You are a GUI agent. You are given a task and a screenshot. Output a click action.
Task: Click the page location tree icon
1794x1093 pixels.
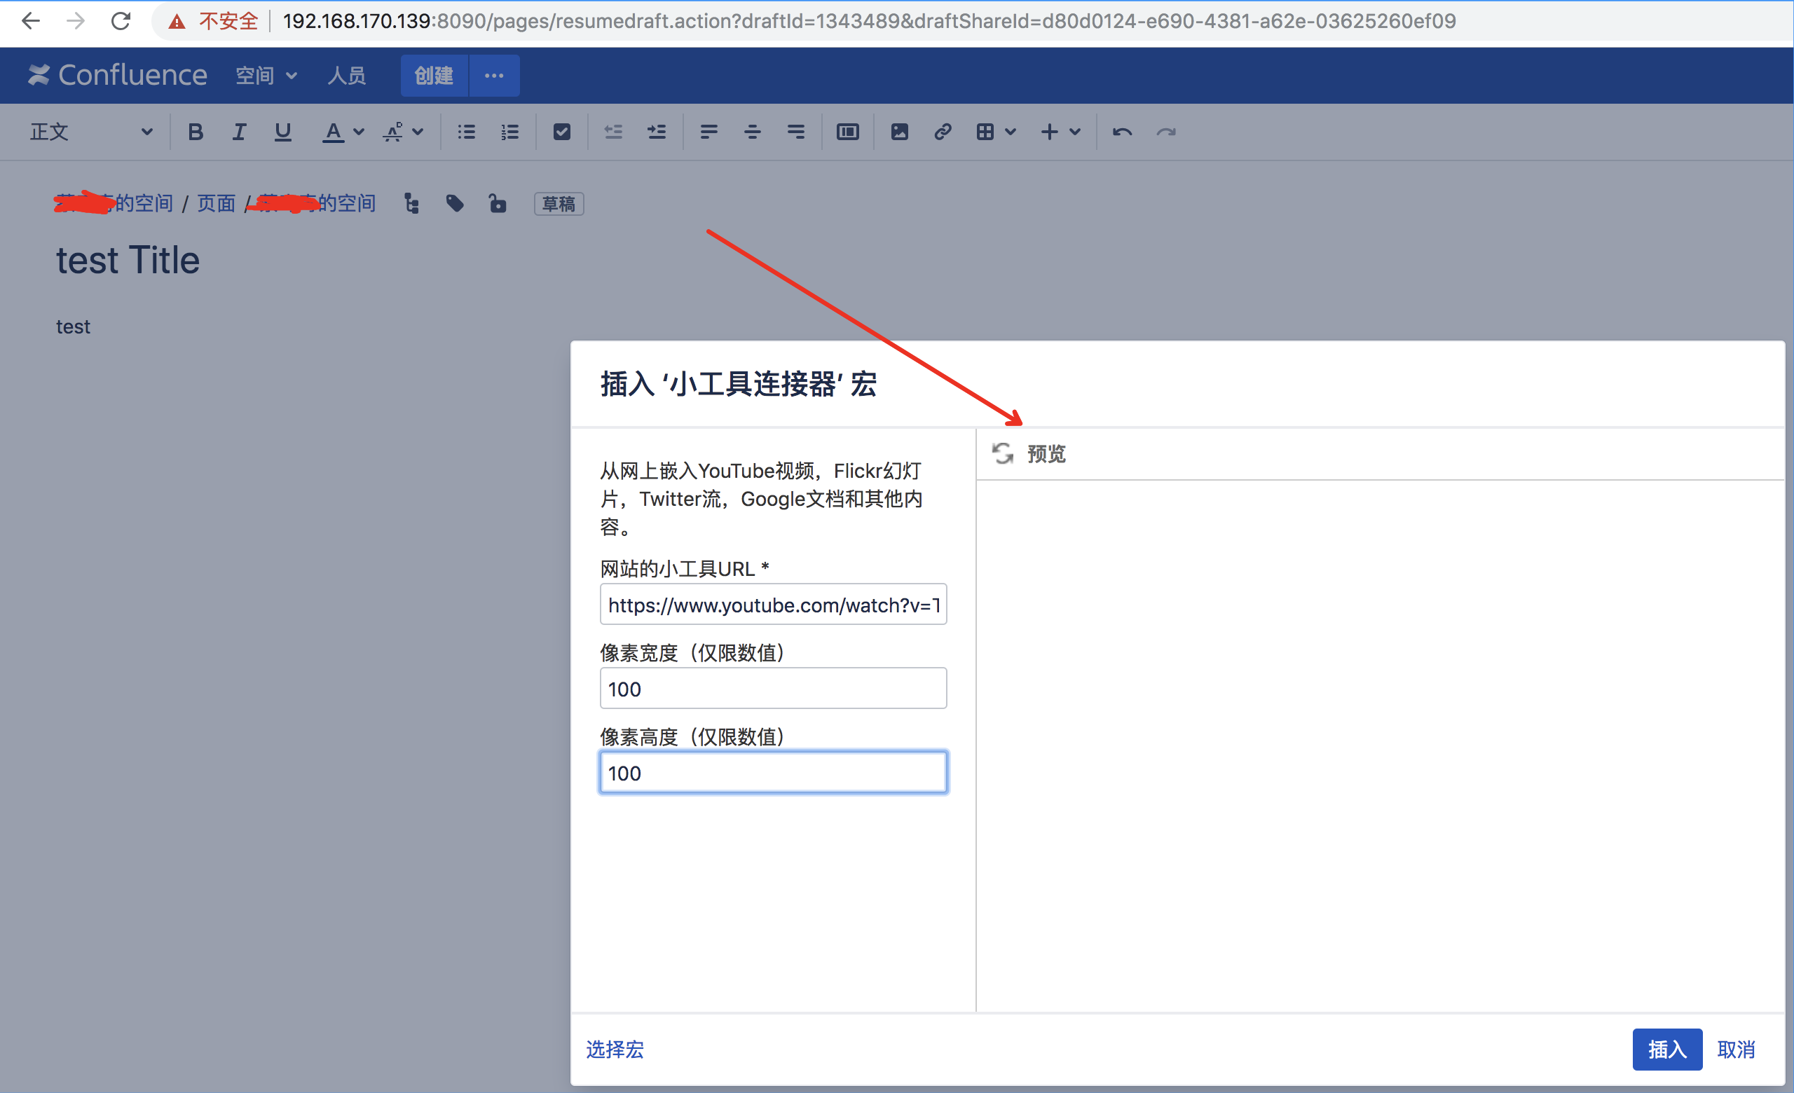point(411,203)
